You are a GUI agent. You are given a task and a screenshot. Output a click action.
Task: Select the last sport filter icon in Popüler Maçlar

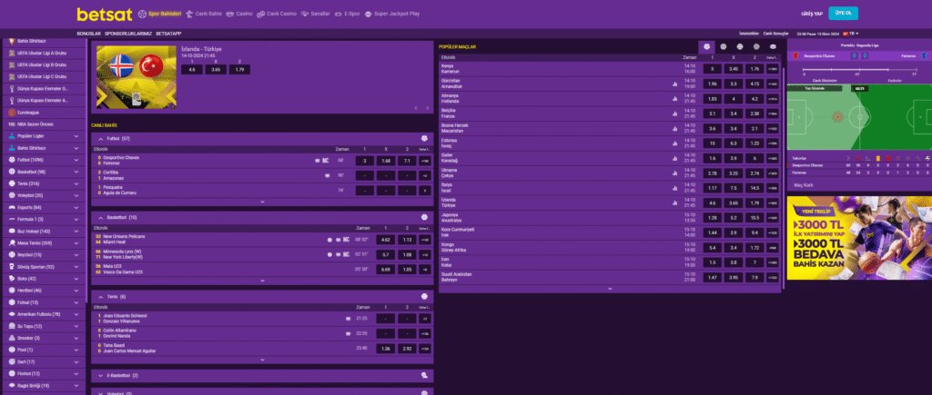[x=773, y=46]
